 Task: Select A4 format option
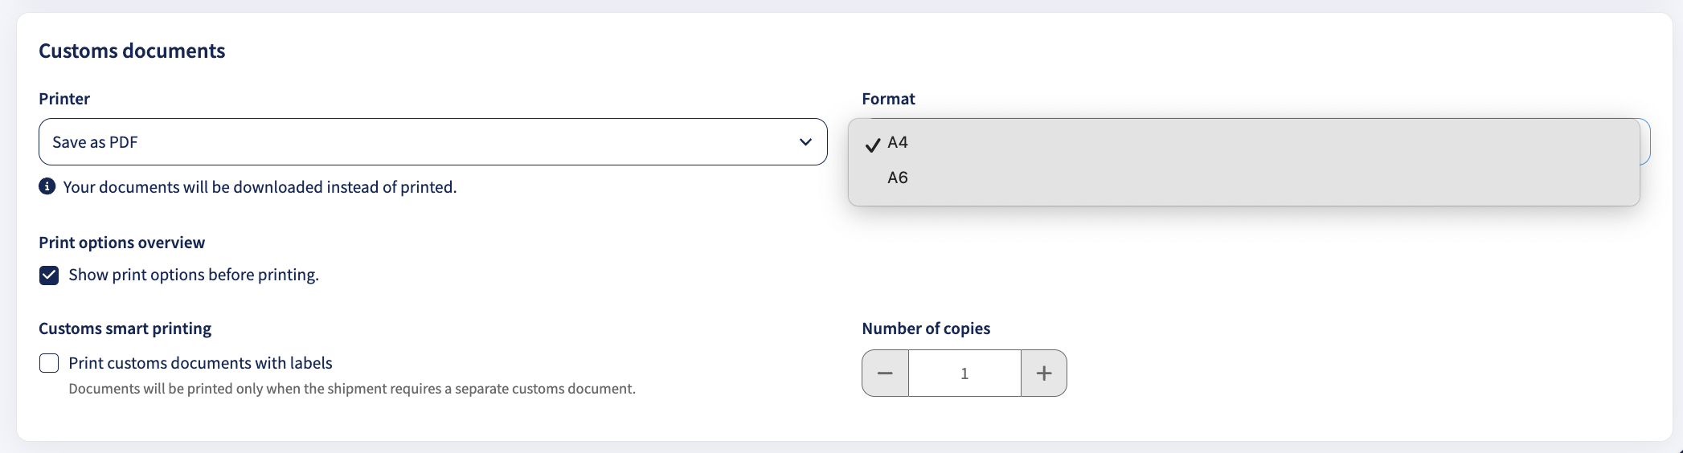[1243, 142]
